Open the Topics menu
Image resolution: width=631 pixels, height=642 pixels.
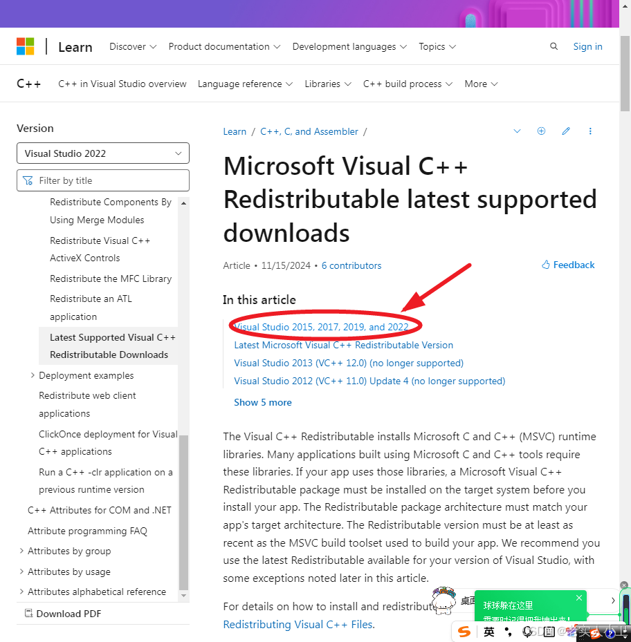437,47
